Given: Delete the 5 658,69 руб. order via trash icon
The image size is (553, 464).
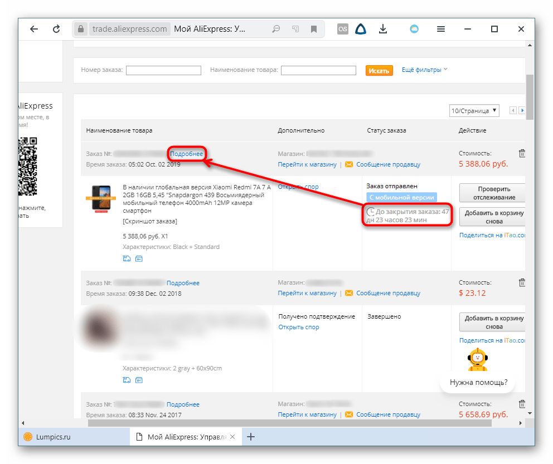Looking at the screenshot, I should pyautogui.click(x=522, y=404).
